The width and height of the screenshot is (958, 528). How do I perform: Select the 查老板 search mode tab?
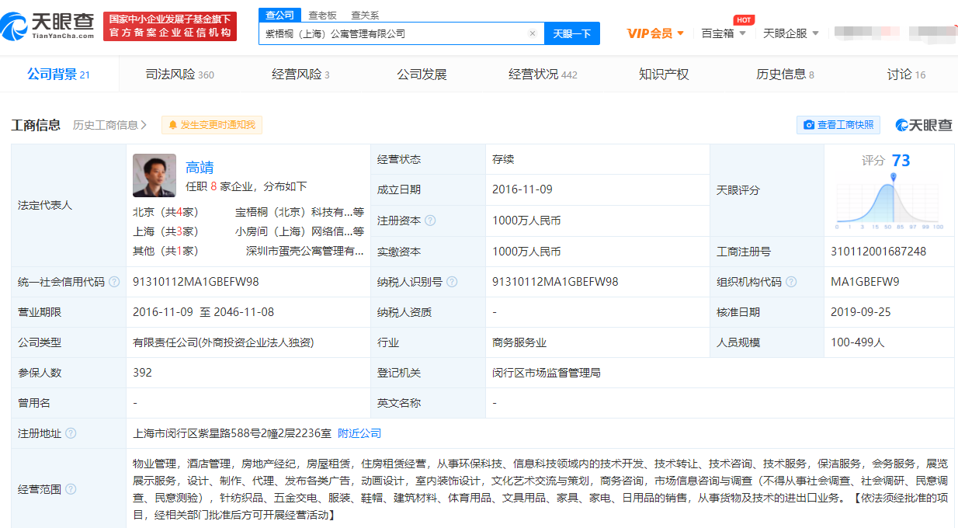pos(322,15)
